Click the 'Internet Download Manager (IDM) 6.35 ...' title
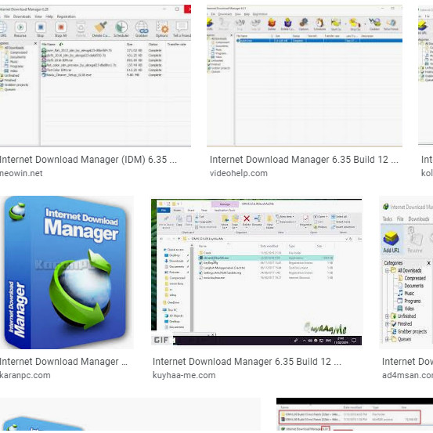 point(88,160)
